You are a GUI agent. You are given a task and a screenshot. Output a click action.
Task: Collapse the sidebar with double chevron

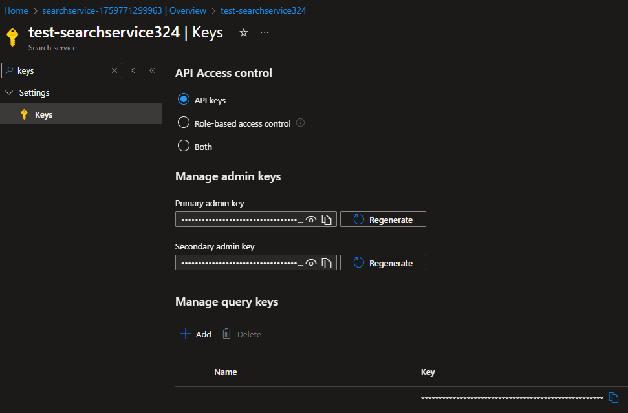[152, 70]
